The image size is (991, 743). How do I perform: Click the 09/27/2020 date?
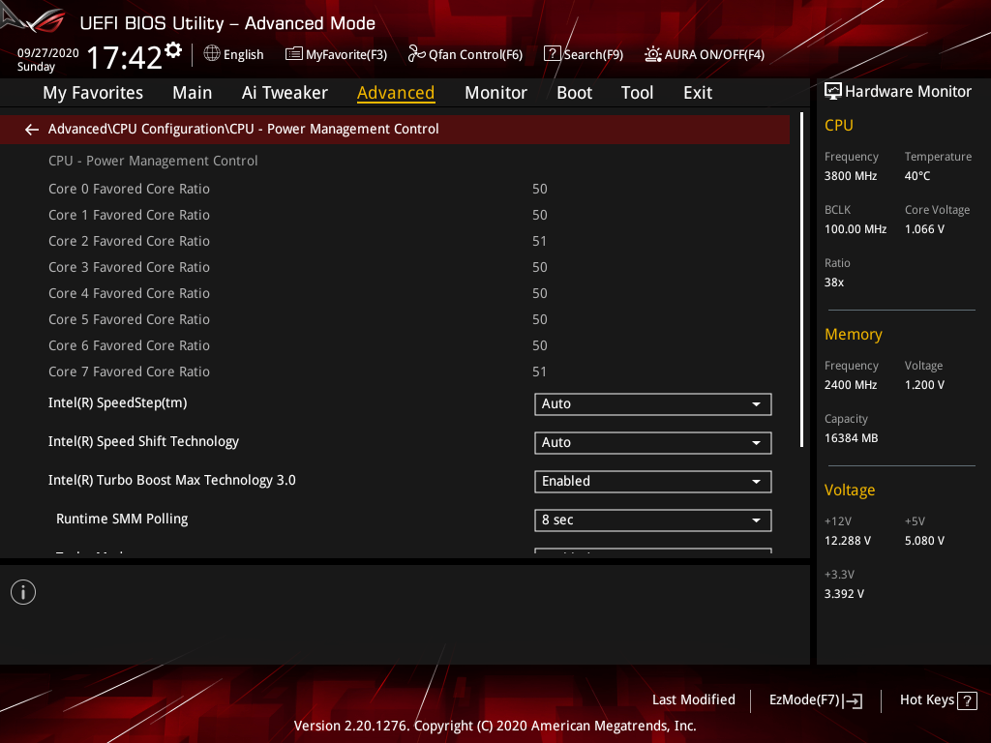click(48, 53)
